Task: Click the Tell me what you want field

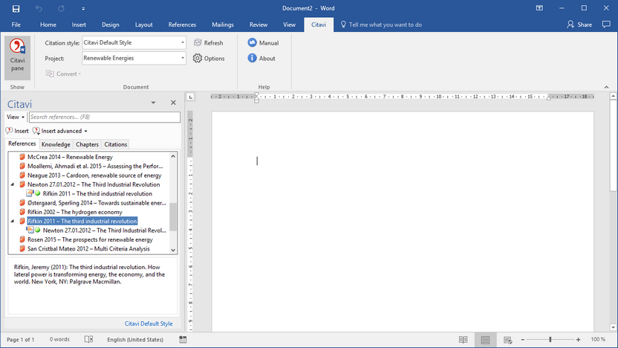Action: point(381,25)
